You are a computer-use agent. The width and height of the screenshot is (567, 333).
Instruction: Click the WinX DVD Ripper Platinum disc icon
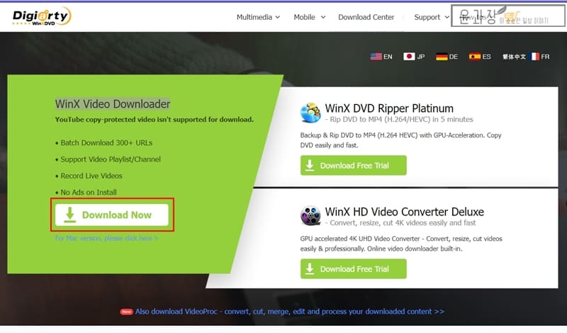(310, 113)
